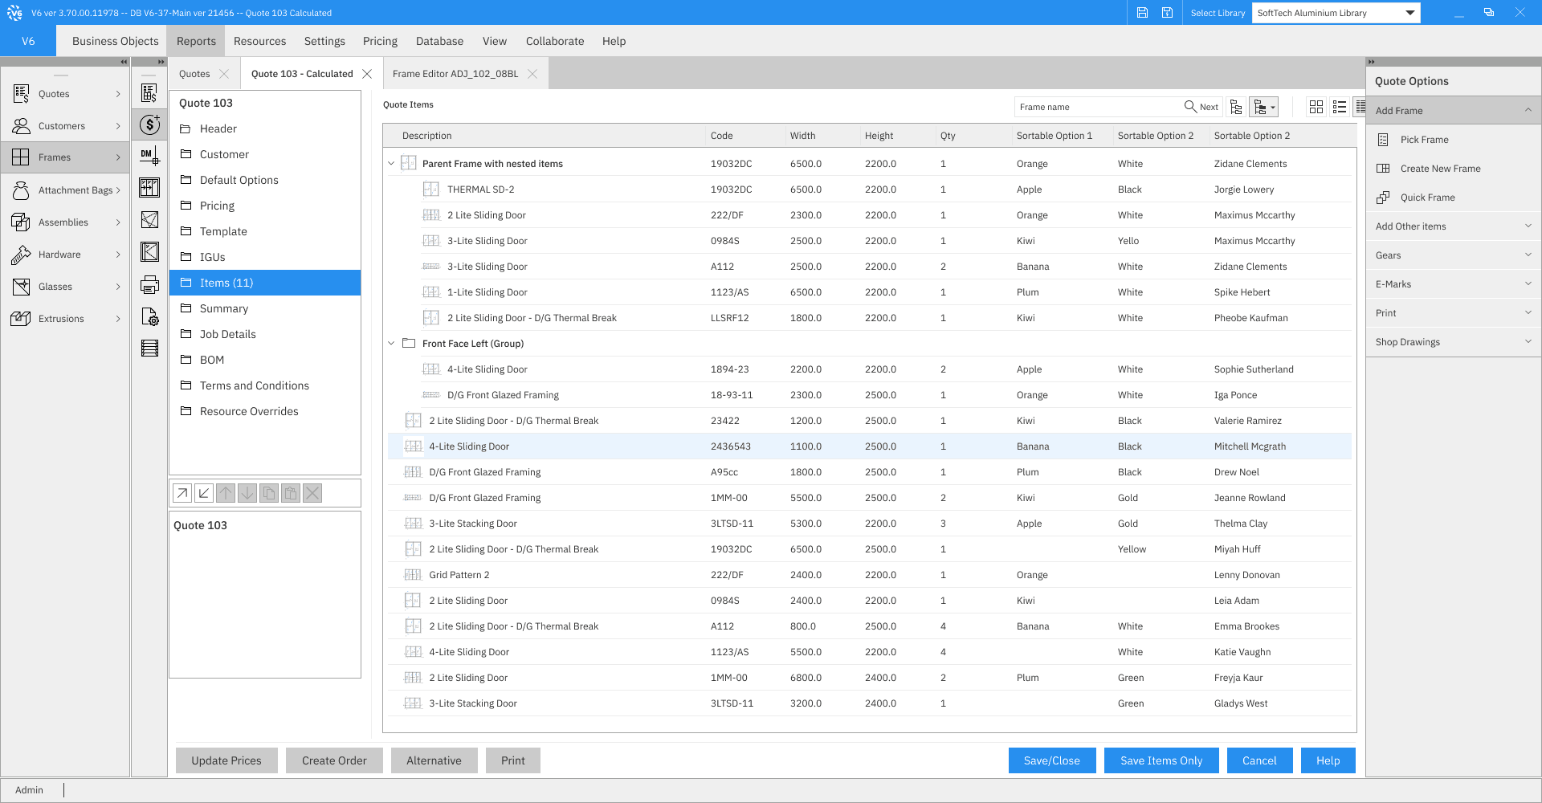Screen dimensions: 1542x803
Task: Open the document settings gear icon
Action: coord(149,316)
